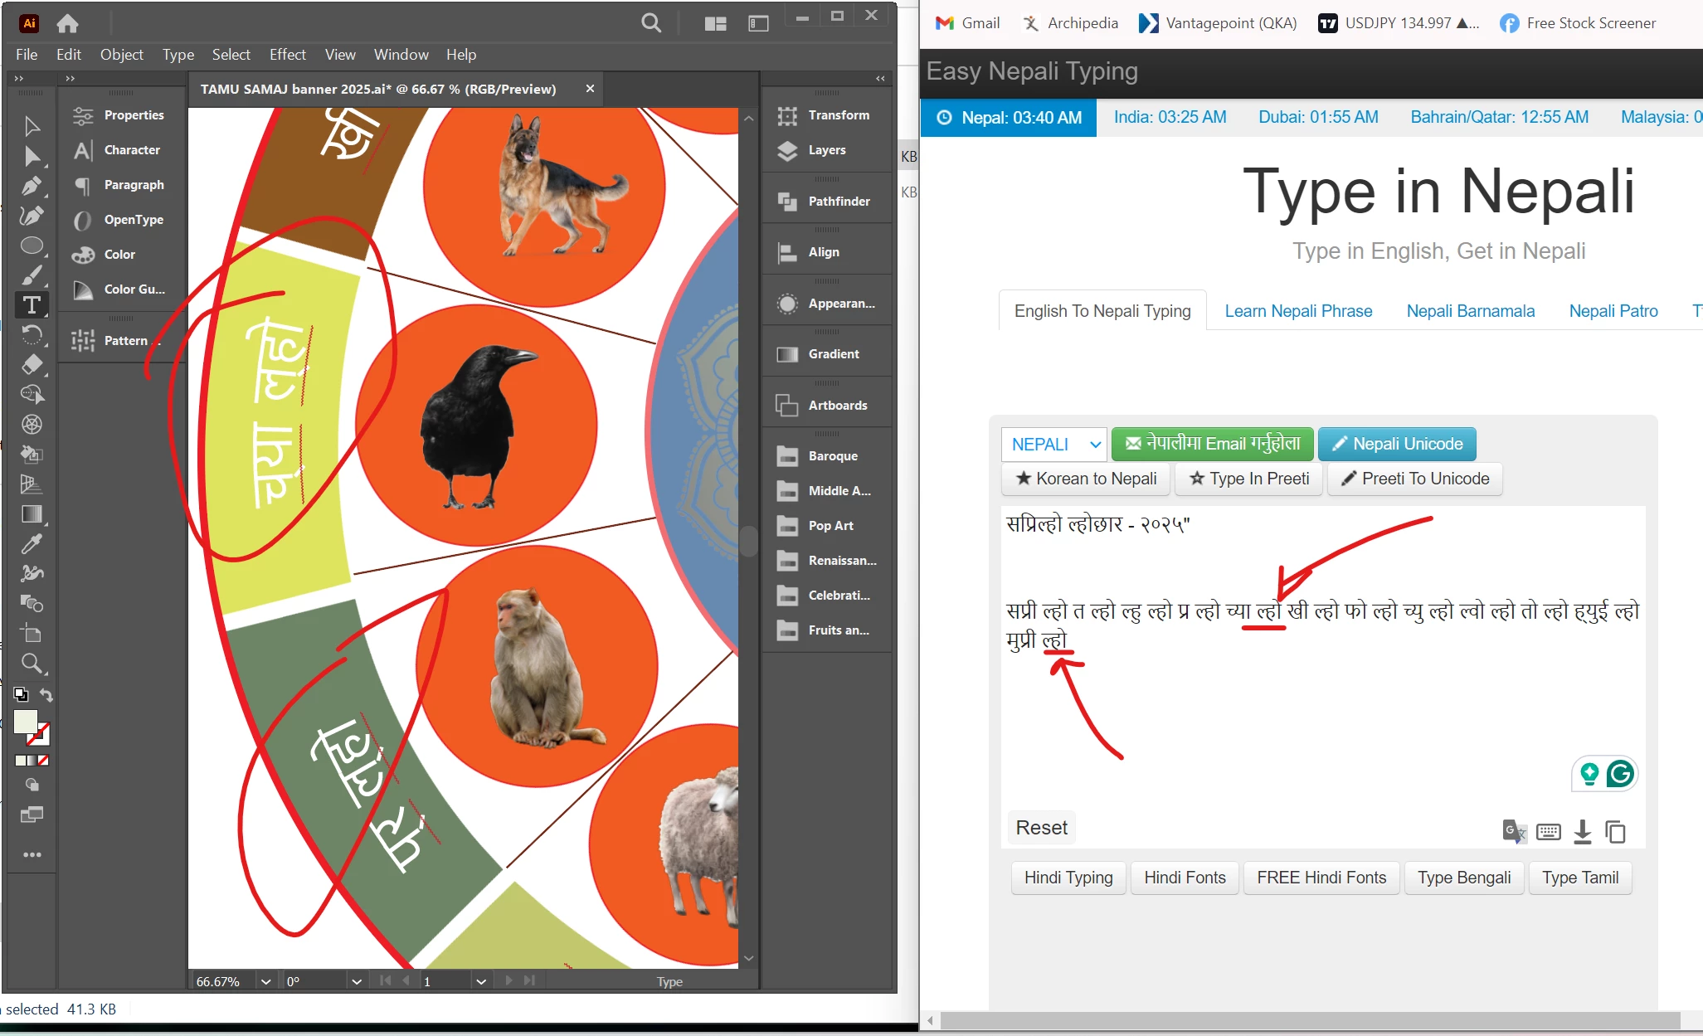Reset to default fill and stroke
Screen dimensions: 1703x1036
[21, 694]
